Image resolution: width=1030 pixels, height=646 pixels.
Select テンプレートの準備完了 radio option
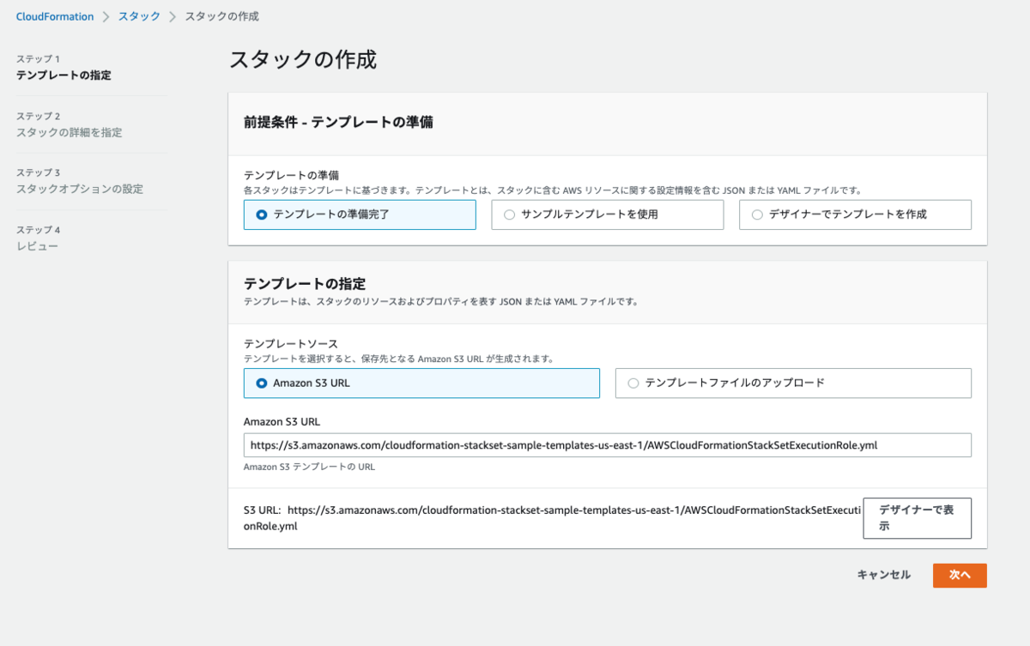[360, 214]
